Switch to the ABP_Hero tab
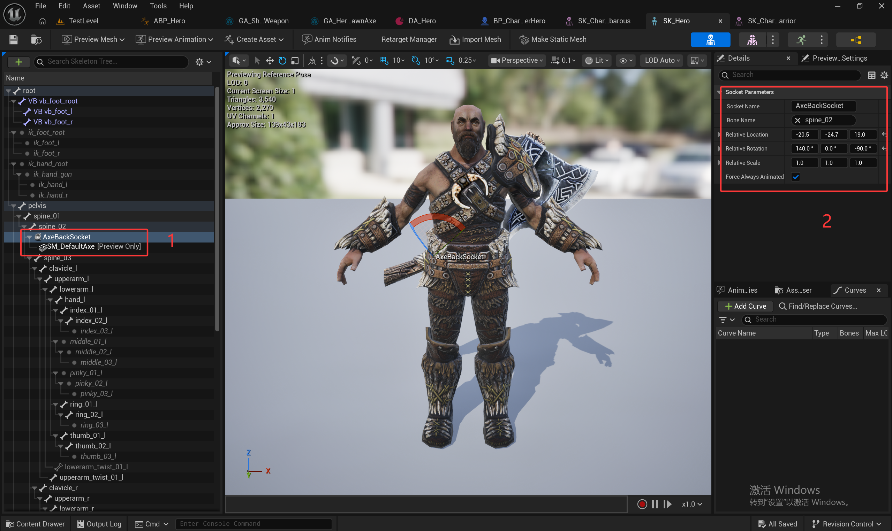This screenshot has width=892, height=531. click(169, 21)
